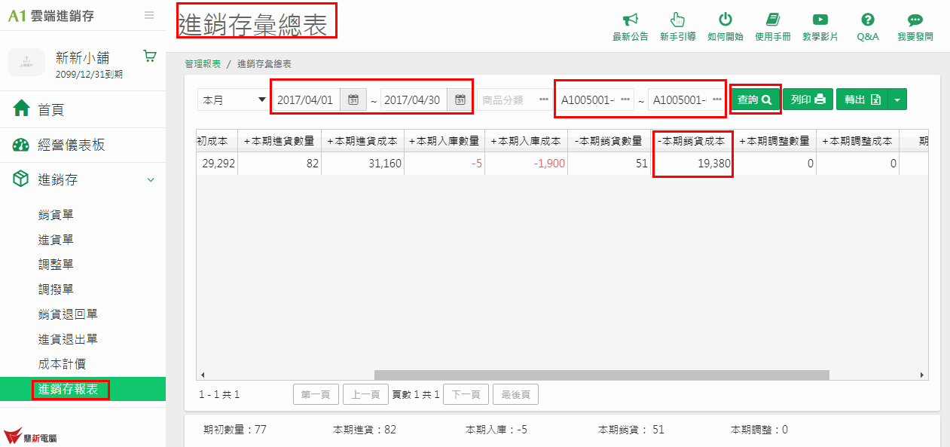
Task: Click end date field 2017/04/30
Action: (414, 100)
